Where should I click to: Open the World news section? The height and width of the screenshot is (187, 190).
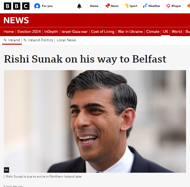coord(177,32)
